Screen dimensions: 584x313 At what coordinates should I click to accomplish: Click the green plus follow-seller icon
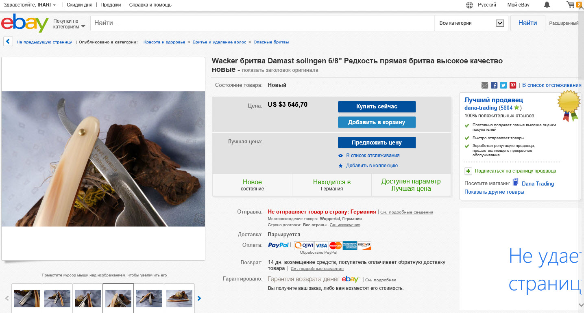(x=468, y=171)
